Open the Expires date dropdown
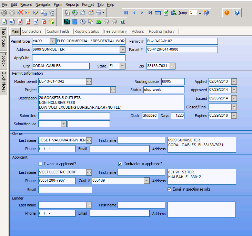The width and height of the screenshot is (252, 236). (x=234, y=116)
